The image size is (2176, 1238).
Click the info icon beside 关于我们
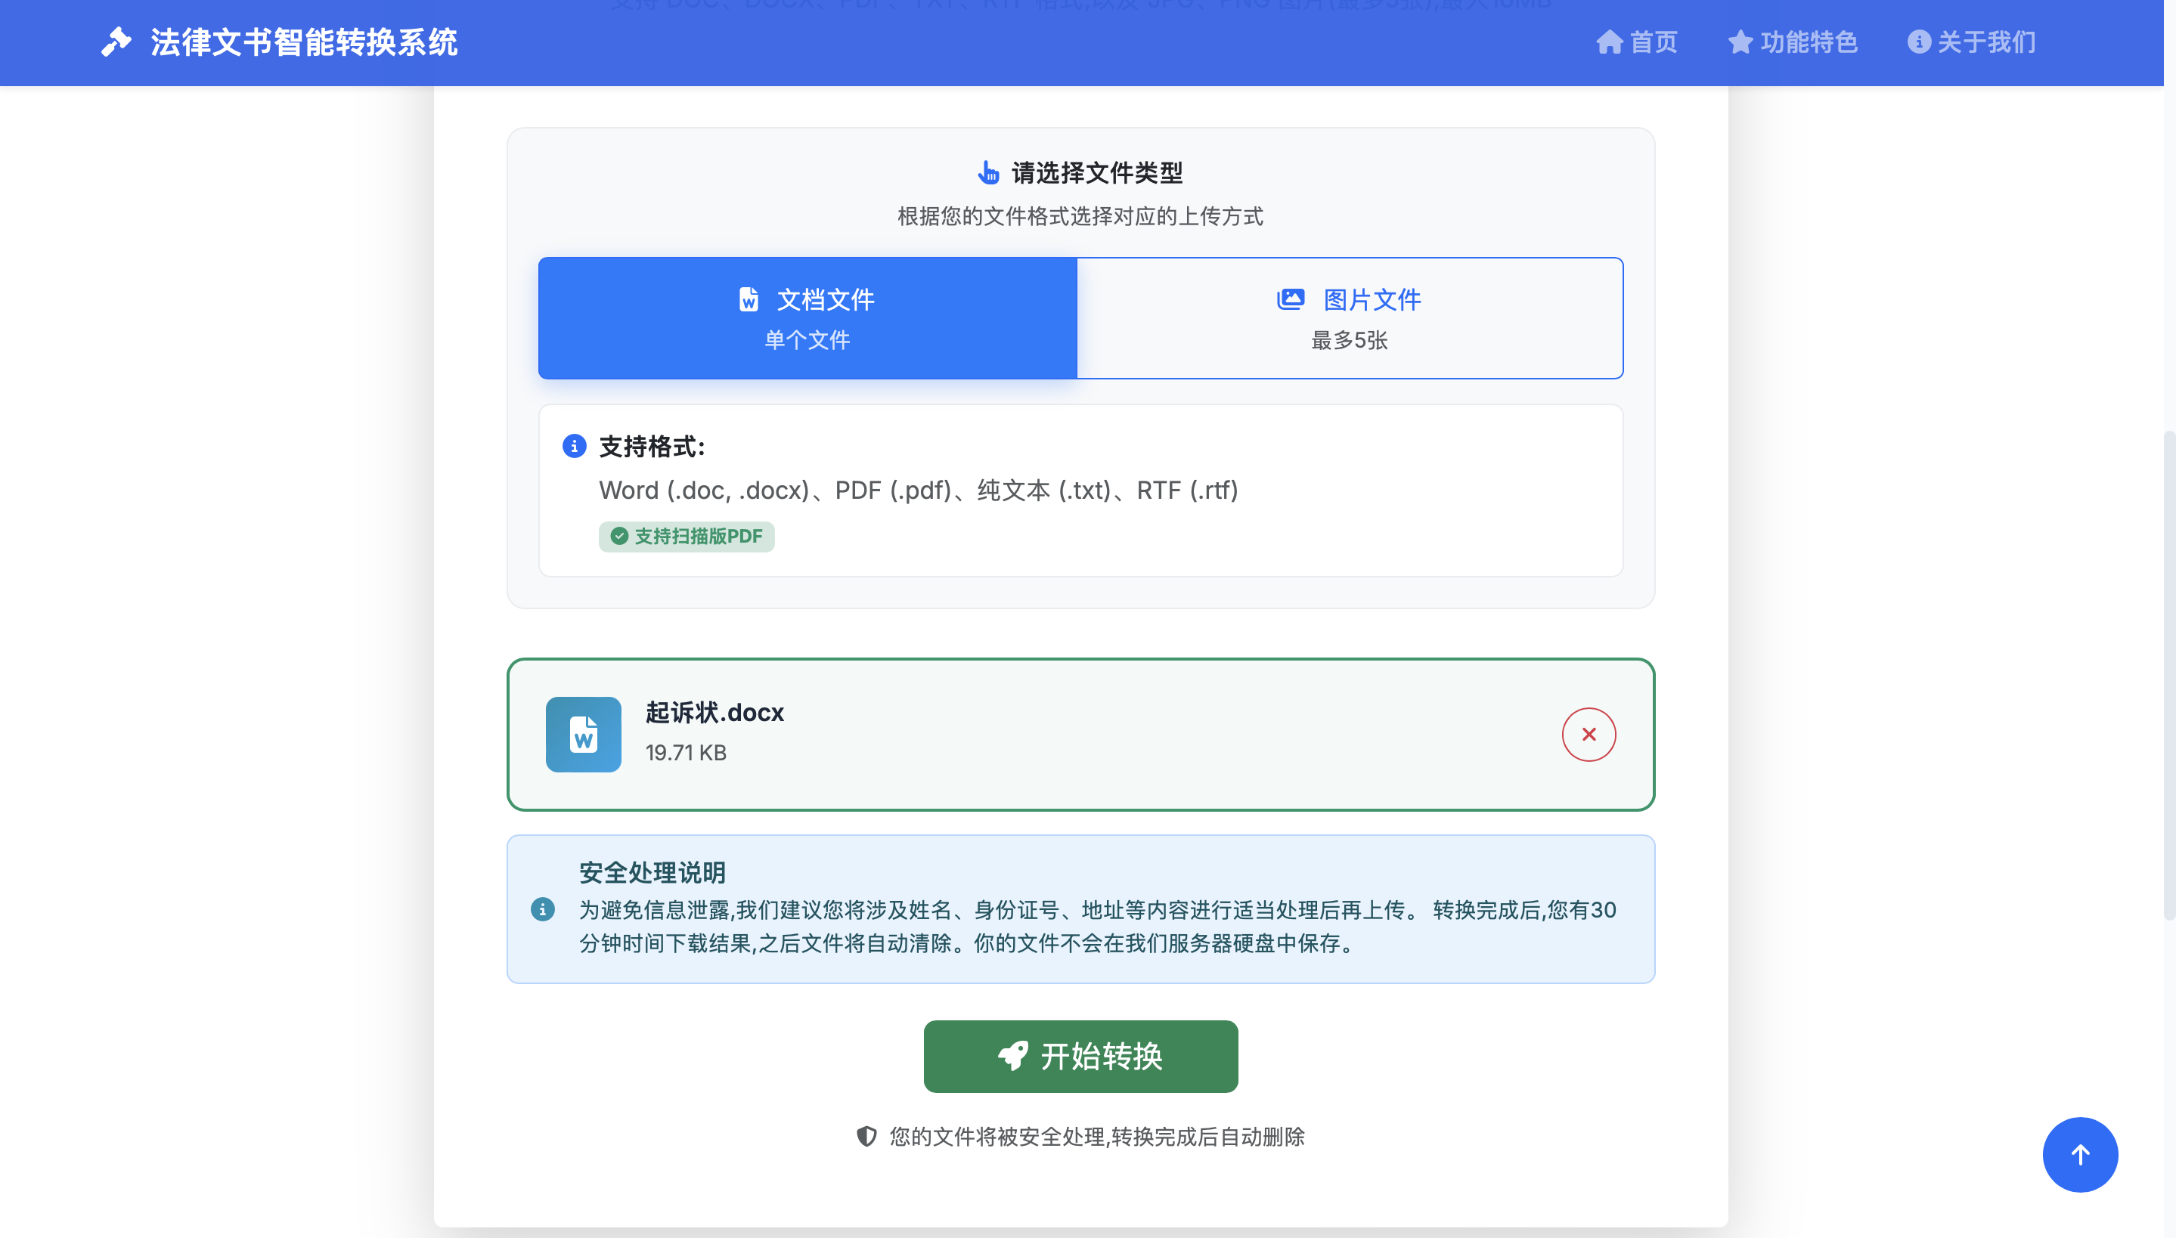[x=1920, y=42]
